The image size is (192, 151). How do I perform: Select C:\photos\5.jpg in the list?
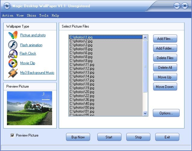pyautogui.click(x=106, y=49)
